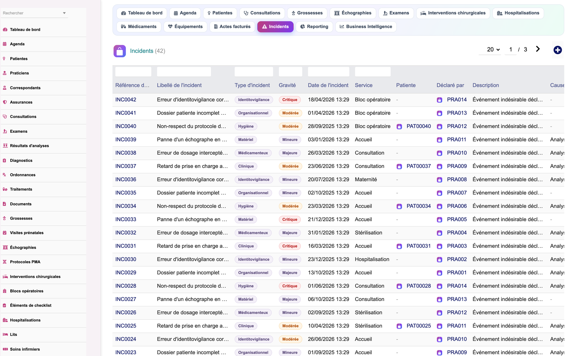Screen dimensions: 575x356
Task: Click Documents file icon in sidebar
Action: [4, 204]
